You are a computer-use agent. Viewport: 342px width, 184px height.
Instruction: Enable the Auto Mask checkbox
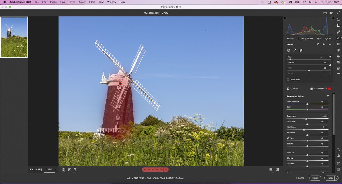[288, 80]
